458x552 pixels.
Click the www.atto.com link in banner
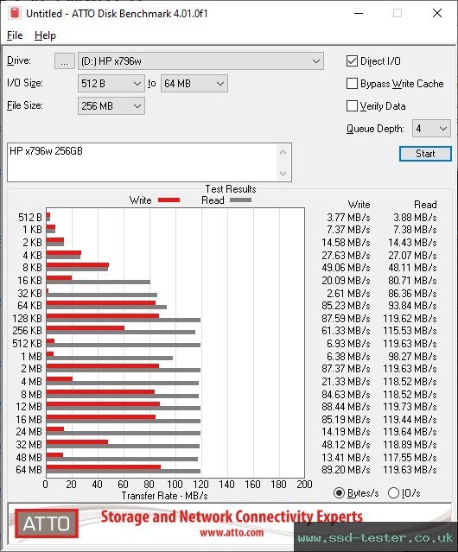(x=232, y=532)
